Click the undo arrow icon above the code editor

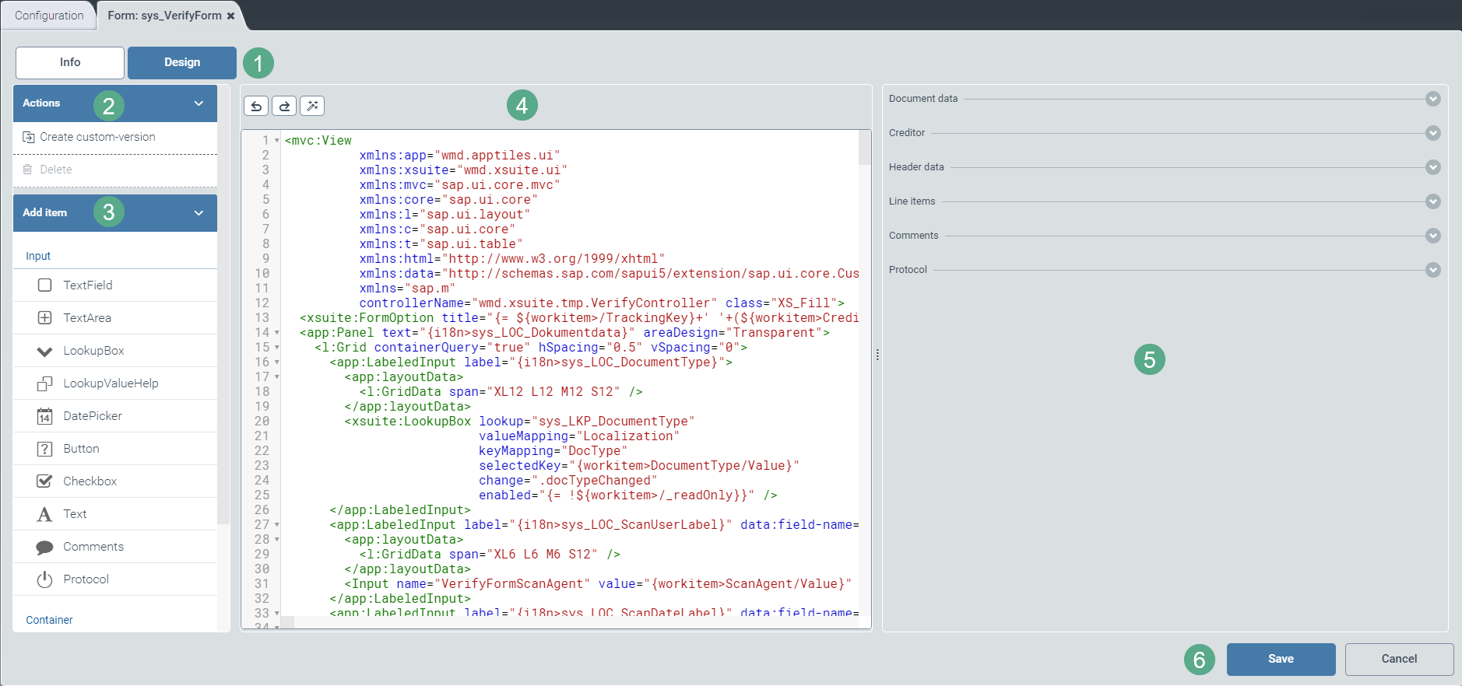256,106
